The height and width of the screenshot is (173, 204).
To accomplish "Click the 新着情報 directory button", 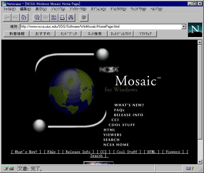I will pos(17,34).
